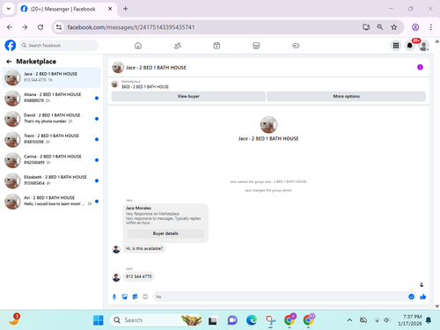Open Jace - 2 BED 1 BATH HOUSE conversation
The image size is (440, 330).
click(52, 77)
